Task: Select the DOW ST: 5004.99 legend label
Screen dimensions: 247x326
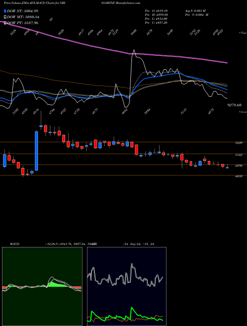Action: tap(22, 11)
